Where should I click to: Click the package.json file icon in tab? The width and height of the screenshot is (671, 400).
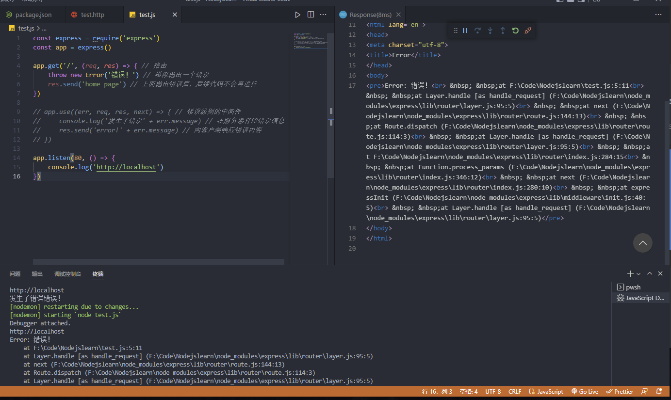(x=9, y=15)
